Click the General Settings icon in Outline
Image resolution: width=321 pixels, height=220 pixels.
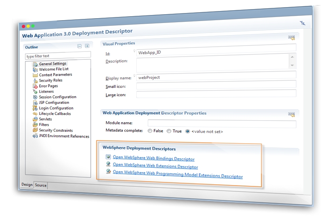click(x=35, y=64)
